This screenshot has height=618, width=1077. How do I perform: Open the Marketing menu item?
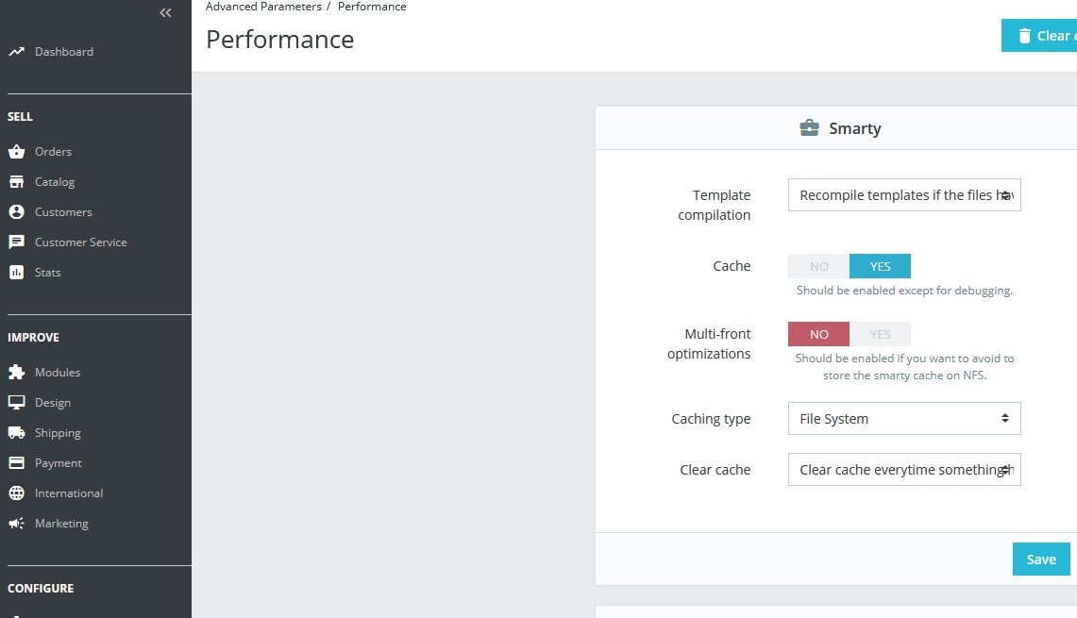point(61,524)
